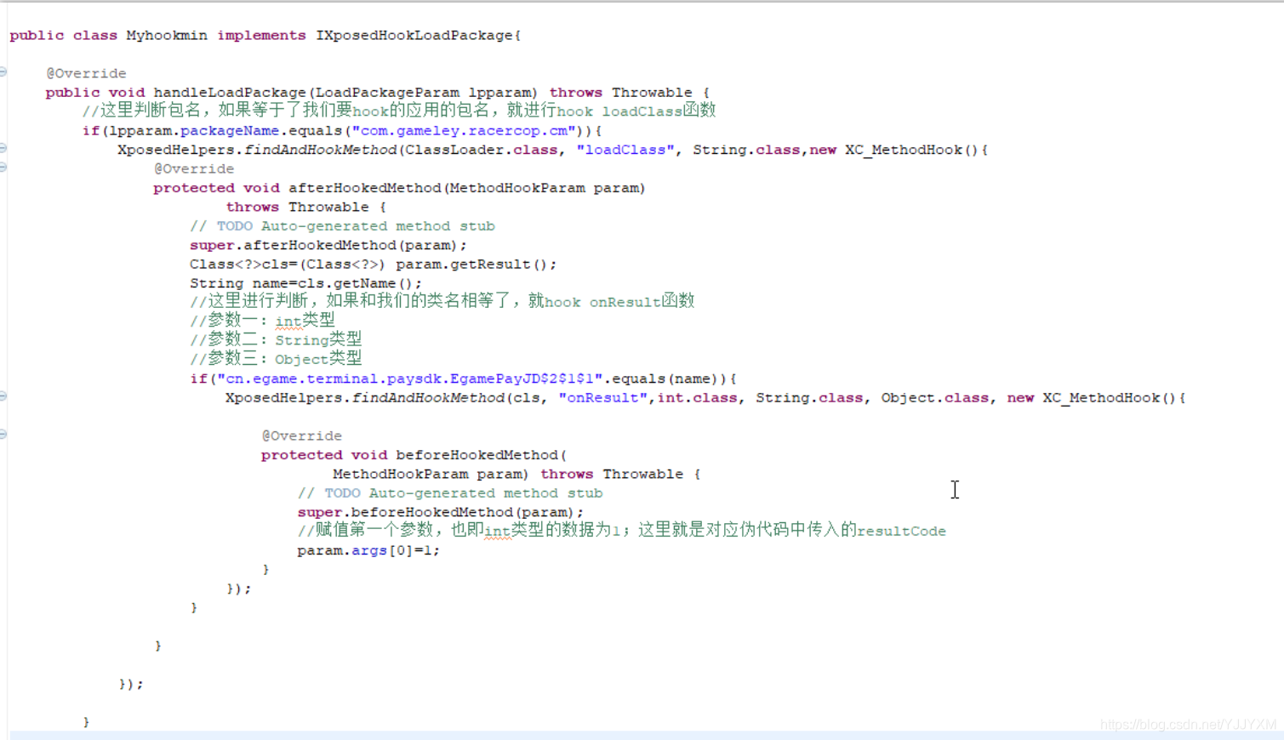Click comment line about Object类型 parameter
Image resolution: width=1284 pixels, height=740 pixels.
coord(276,359)
